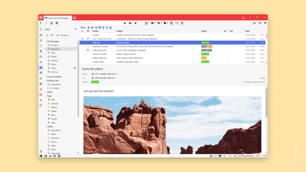Open the Tasks checkmark panel icon

tap(41, 78)
